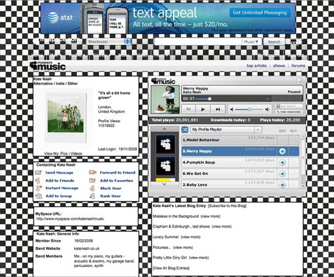Click the track progress slider handle
This screenshot has width=334, height=277.
[210, 99]
